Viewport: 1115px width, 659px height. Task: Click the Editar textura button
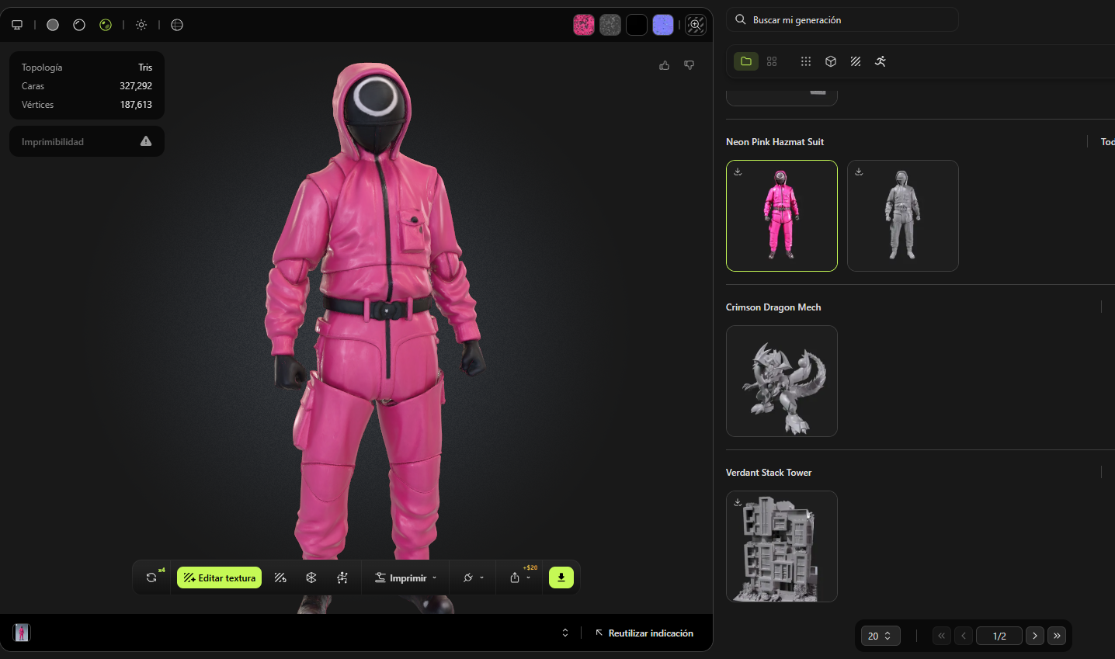[x=220, y=577]
